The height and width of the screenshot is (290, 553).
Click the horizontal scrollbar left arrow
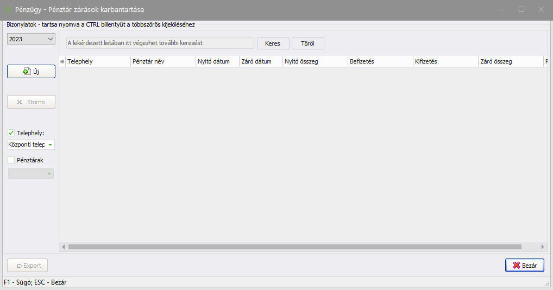(64, 247)
